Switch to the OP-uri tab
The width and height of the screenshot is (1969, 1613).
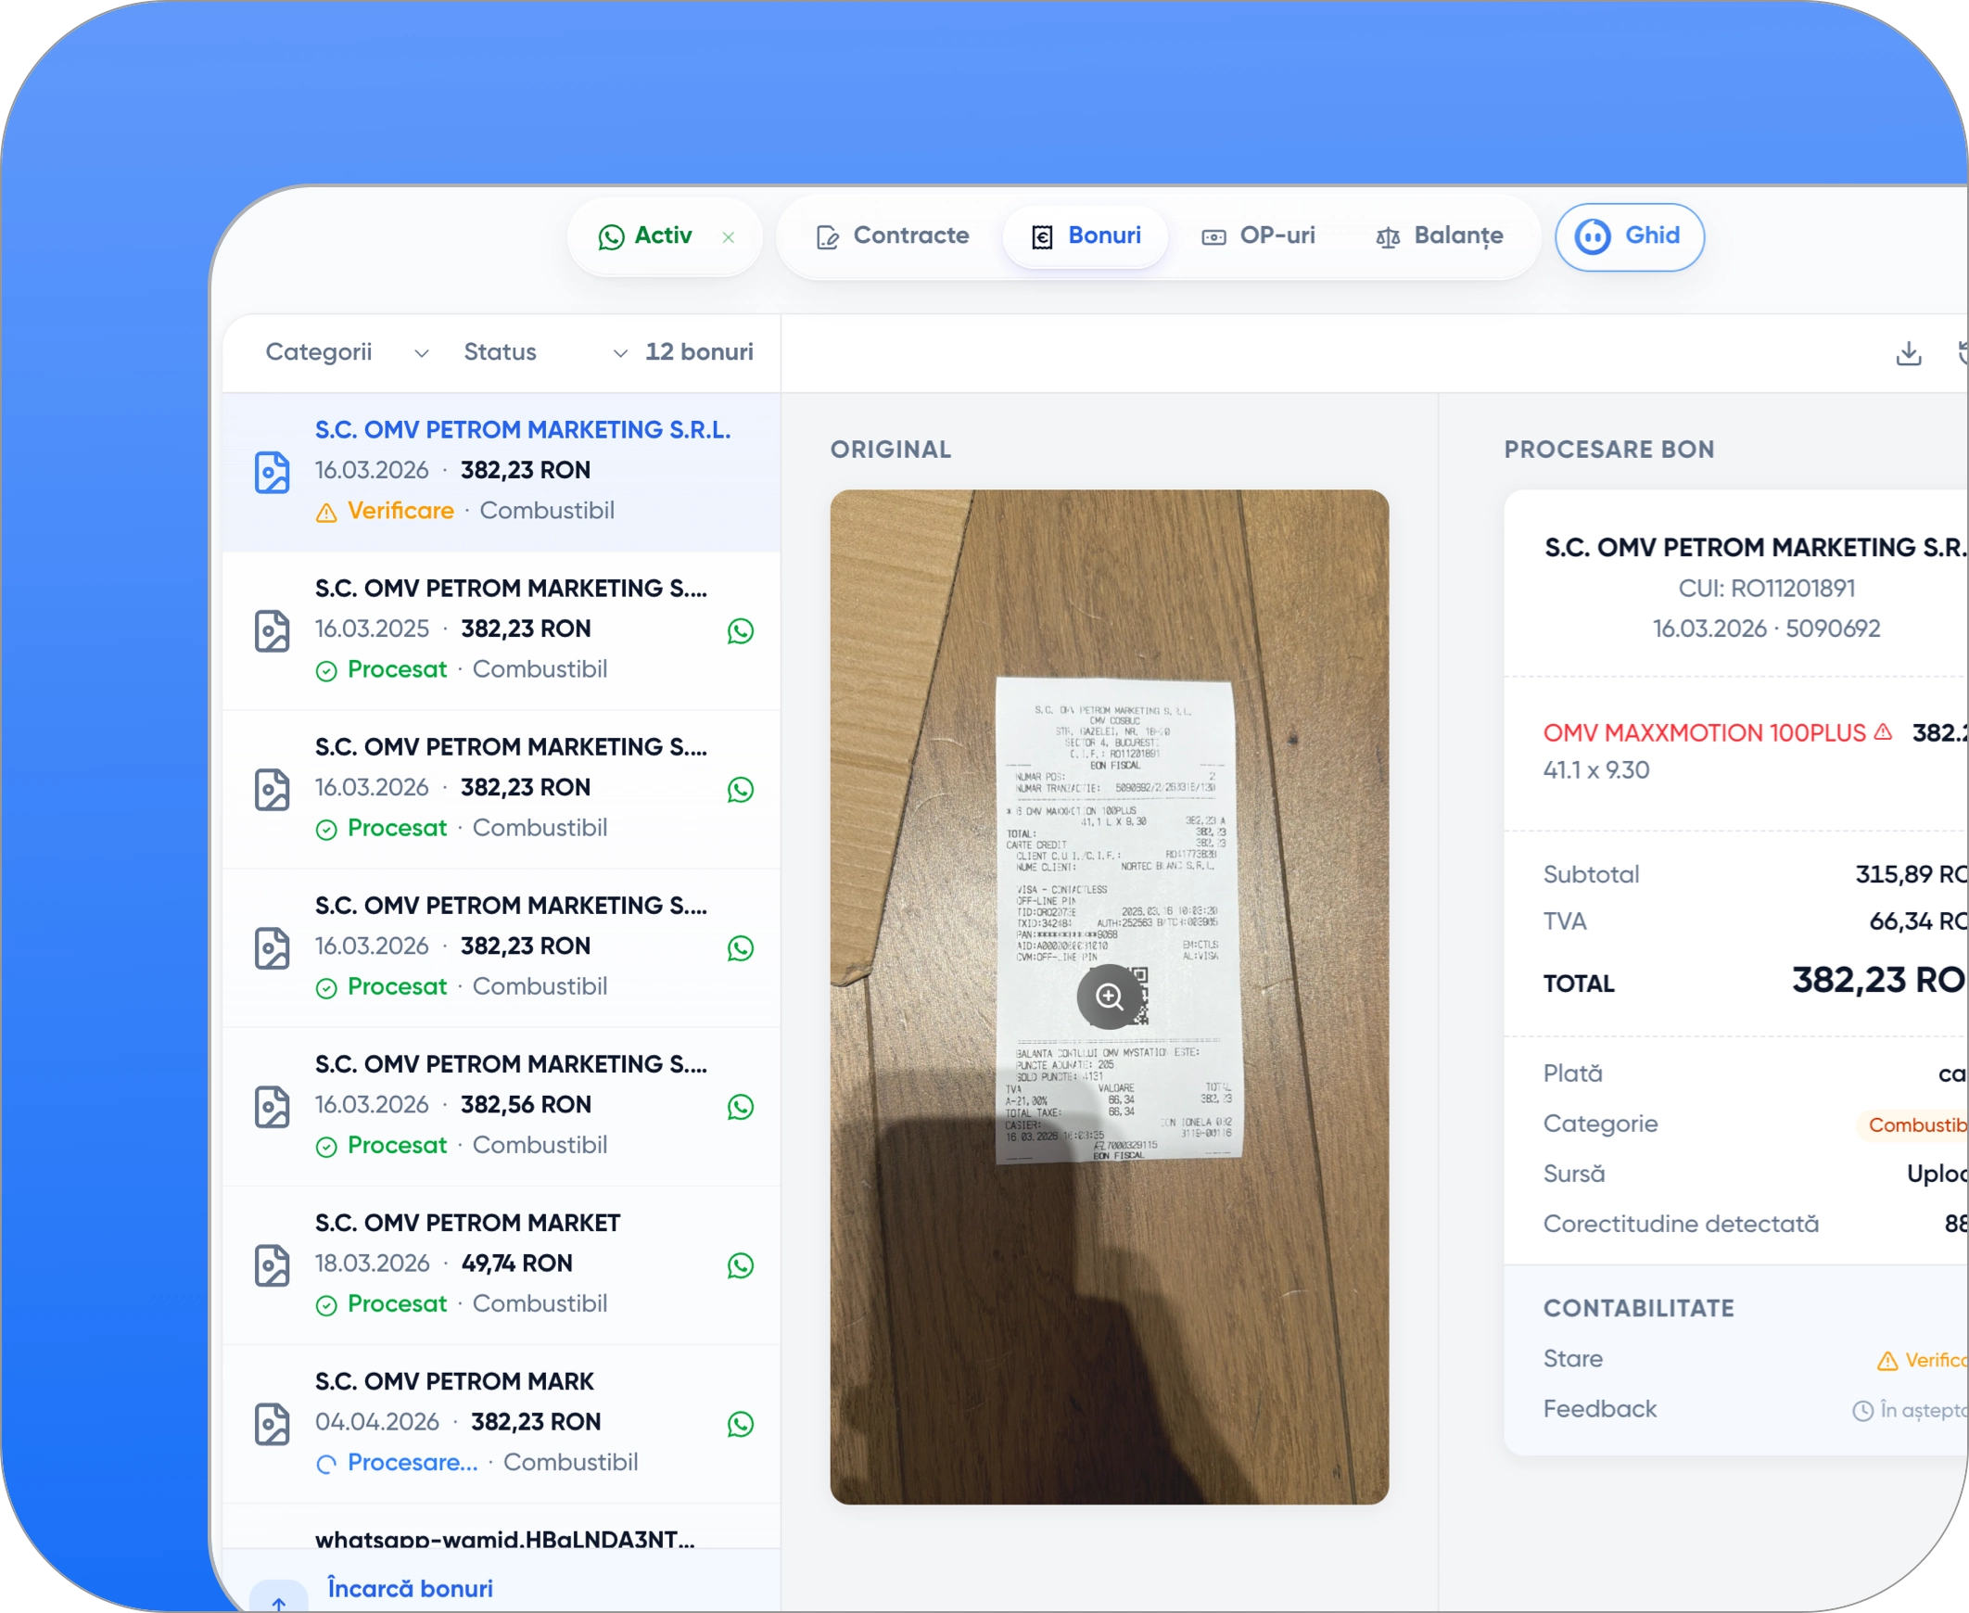(1258, 236)
